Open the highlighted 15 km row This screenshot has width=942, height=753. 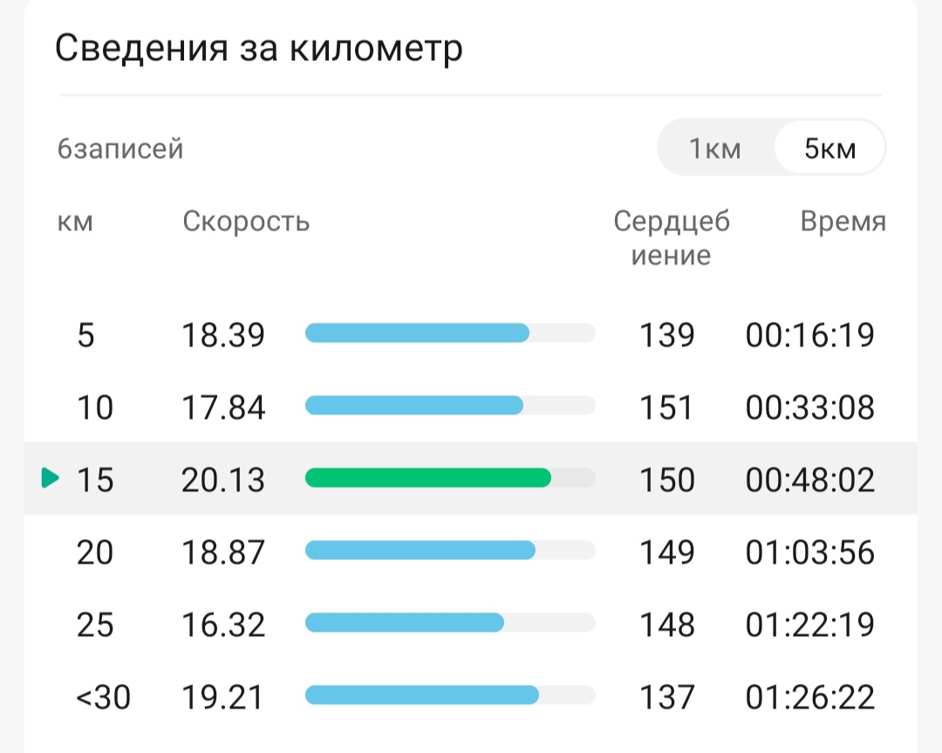pos(471,478)
